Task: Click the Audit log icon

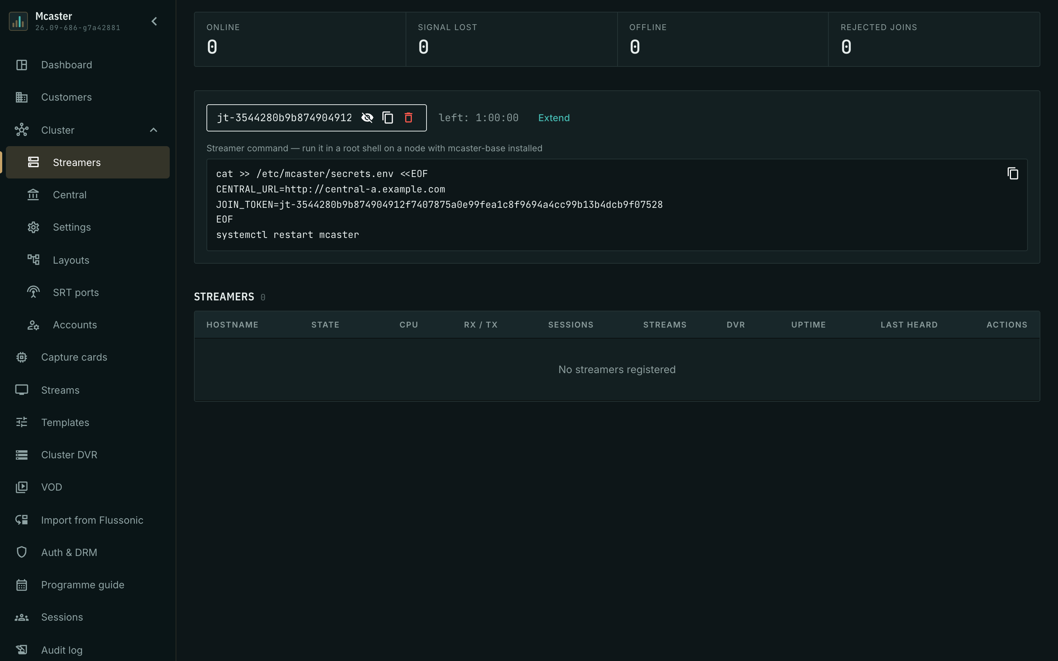Action: point(21,650)
